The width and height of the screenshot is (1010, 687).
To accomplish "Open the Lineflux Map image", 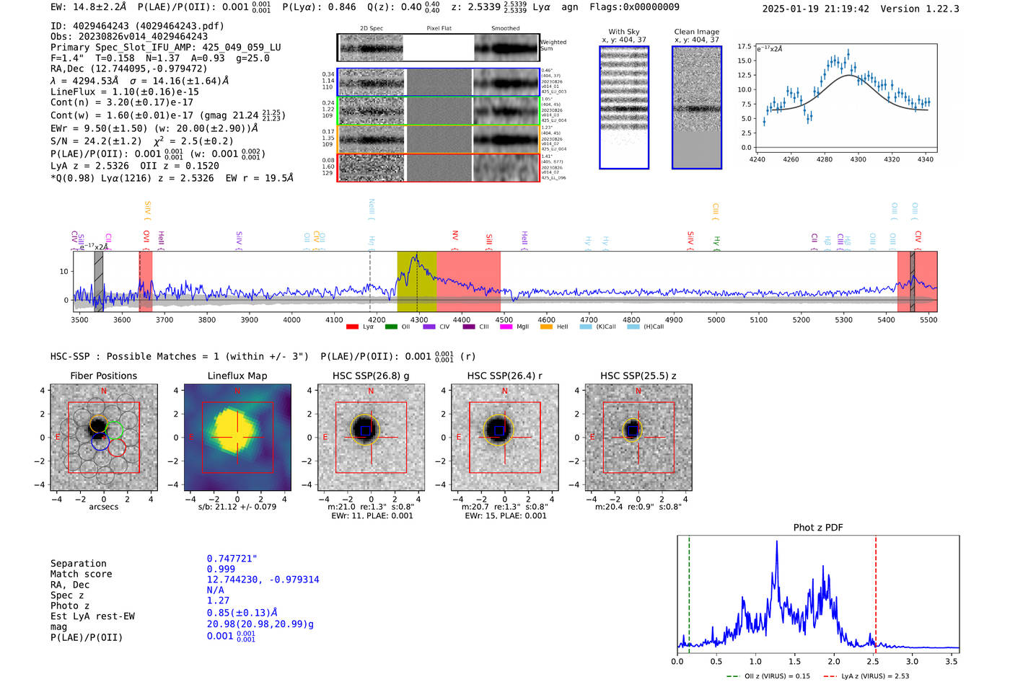I will pyautogui.click(x=237, y=438).
